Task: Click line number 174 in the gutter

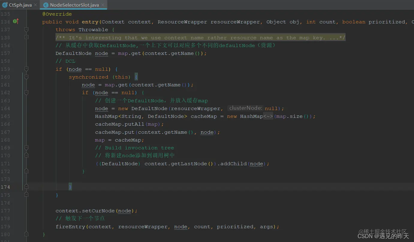Action: click(5, 187)
